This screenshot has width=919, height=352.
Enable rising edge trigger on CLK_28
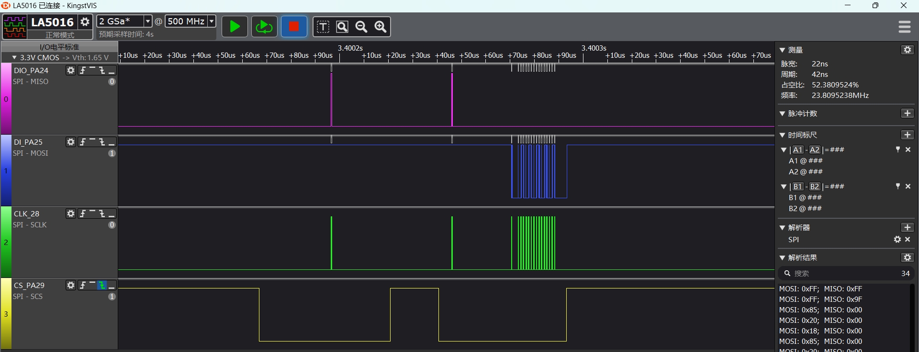pos(83,213)
